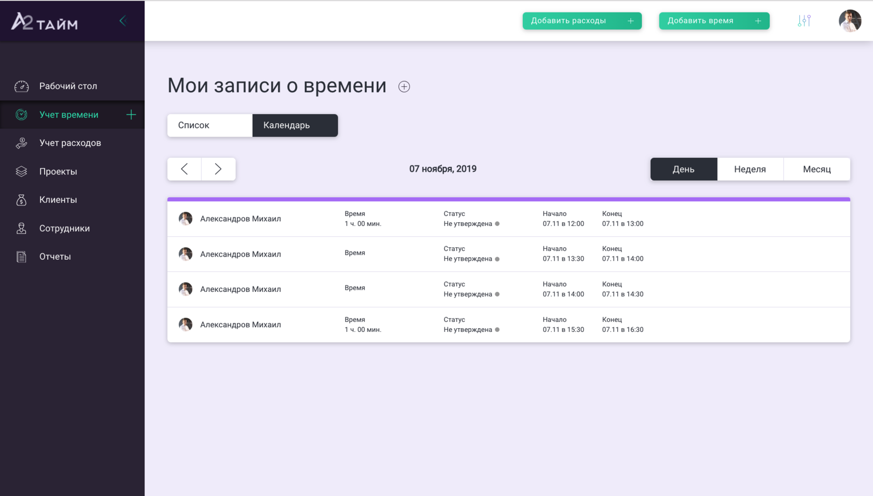
Task: Click the Учет расходов hand icon
Action: [x=21, y=143]
